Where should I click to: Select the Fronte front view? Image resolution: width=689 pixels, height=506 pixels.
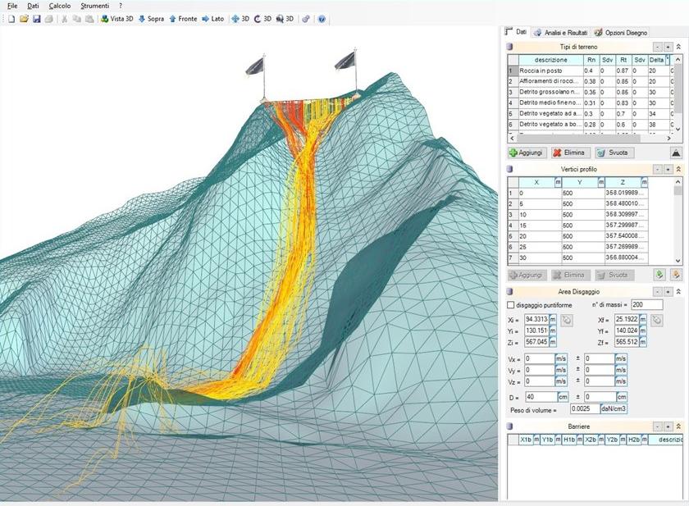click(x=183, y=18)
